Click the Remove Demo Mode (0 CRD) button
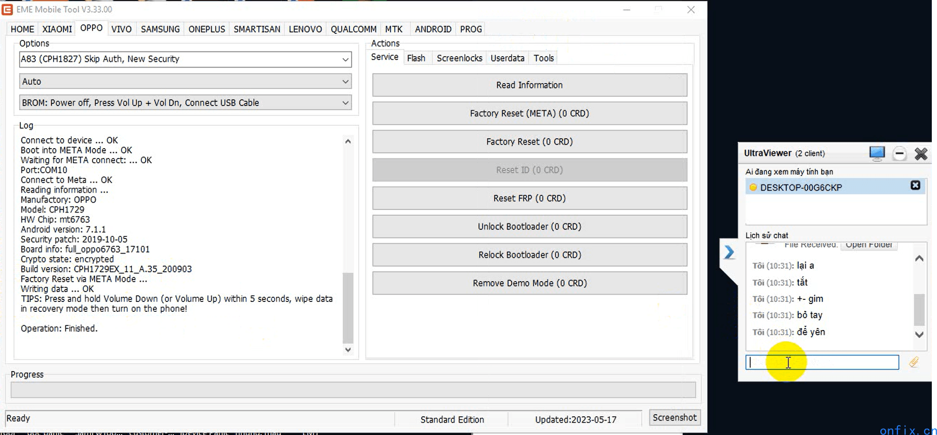Image resolution: width=937 pixels, height=435 pixels. point(529,283)
